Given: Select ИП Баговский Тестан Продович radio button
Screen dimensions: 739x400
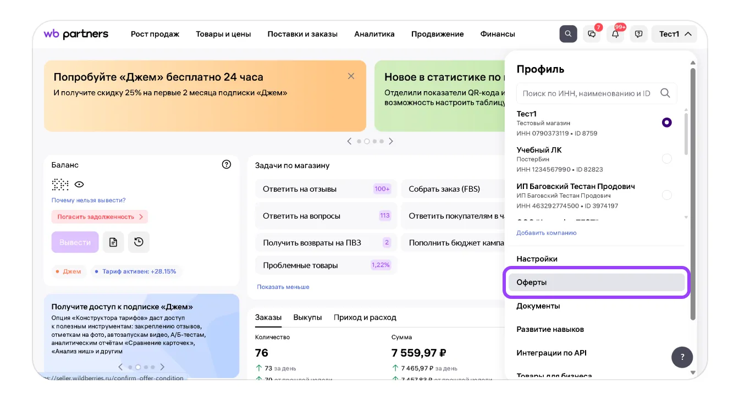Looking at the screenshot, I should 666,195.
